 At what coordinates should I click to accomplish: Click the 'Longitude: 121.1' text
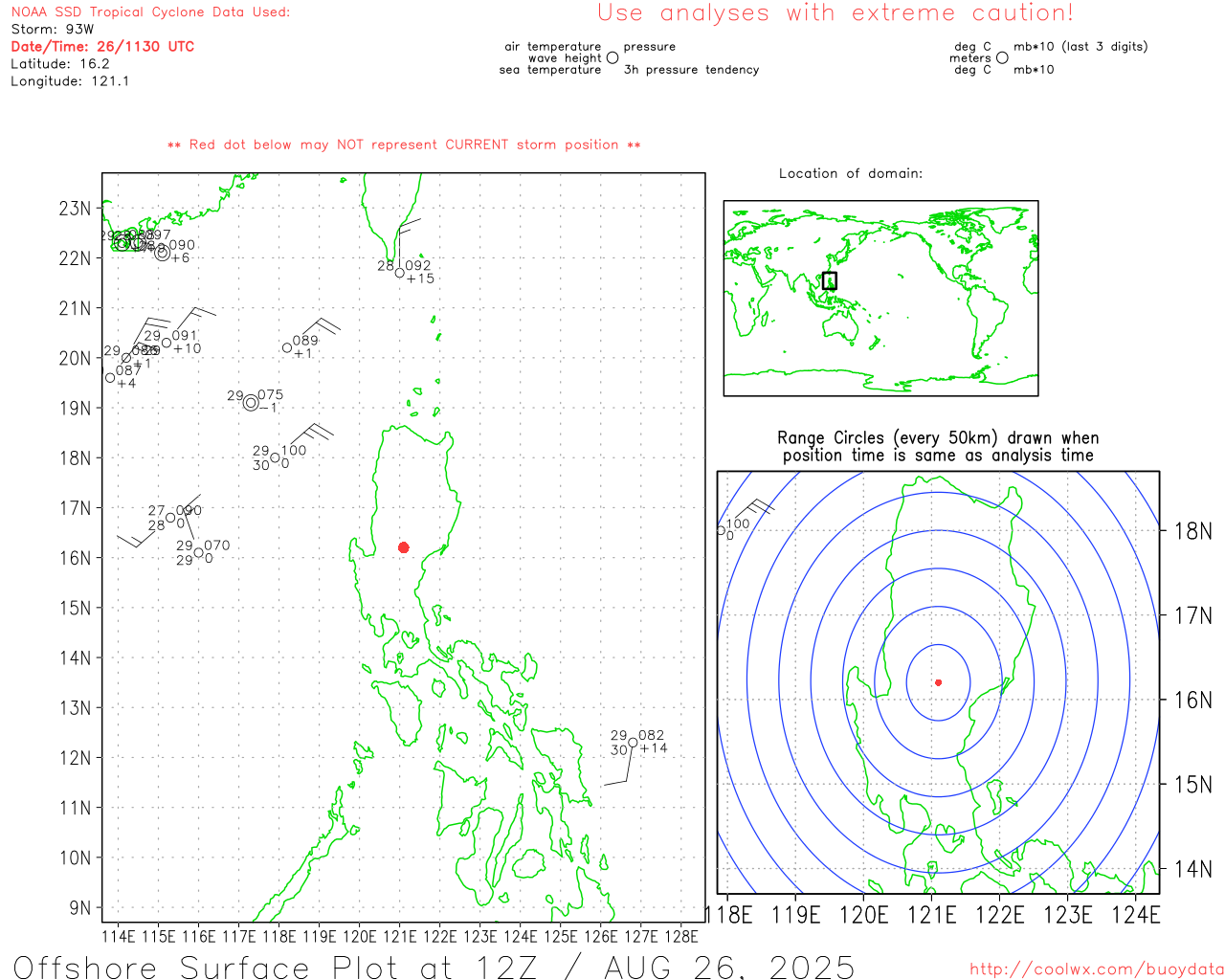click(70, 81)
